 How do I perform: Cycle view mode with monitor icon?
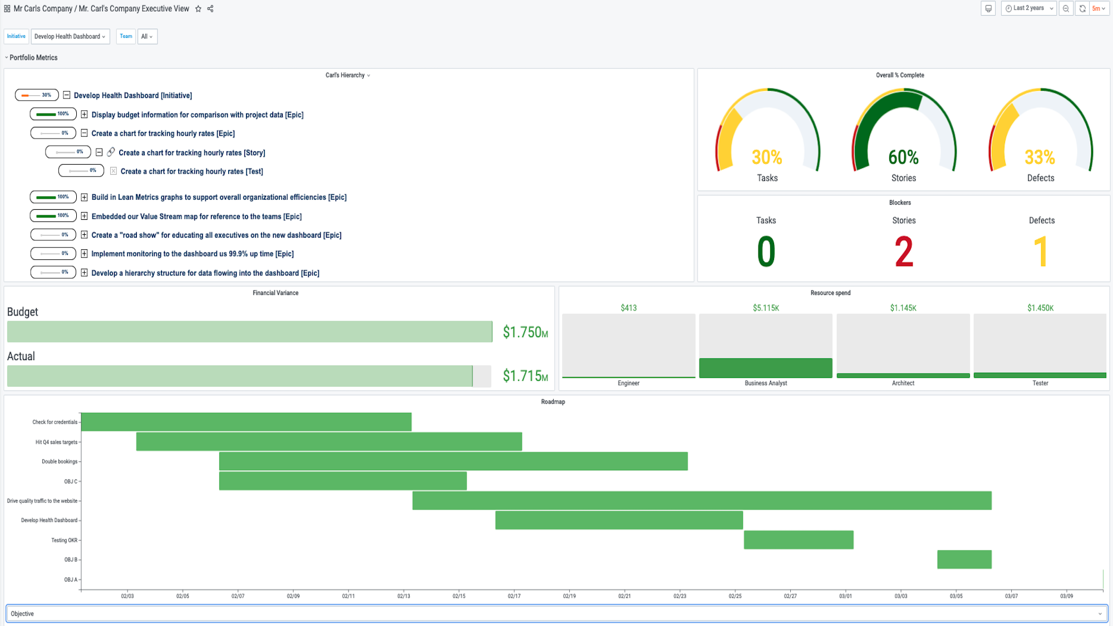(988, 8)
